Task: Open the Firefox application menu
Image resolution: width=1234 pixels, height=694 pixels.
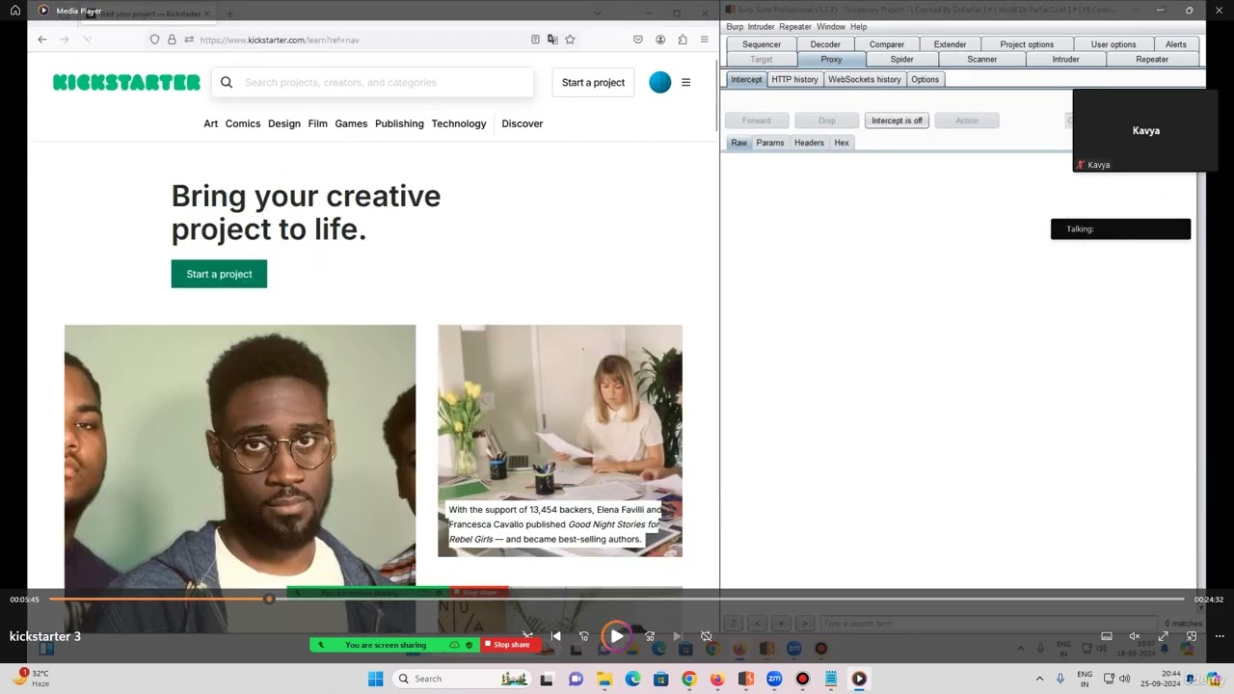Action: point(705,40)
